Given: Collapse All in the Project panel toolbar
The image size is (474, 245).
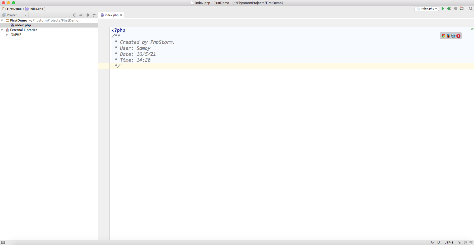Looking at the screenshot, I should coord(80,15).
